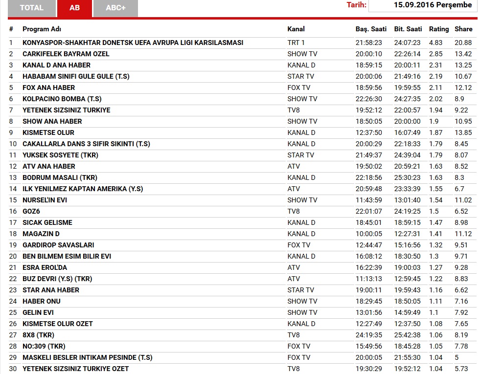
Task: Click the date field showing 15.09.2016 Perşembe
Action: coord(423,5)
